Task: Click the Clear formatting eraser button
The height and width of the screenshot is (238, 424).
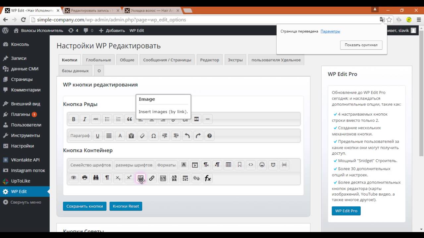Action: pos(142,136)
